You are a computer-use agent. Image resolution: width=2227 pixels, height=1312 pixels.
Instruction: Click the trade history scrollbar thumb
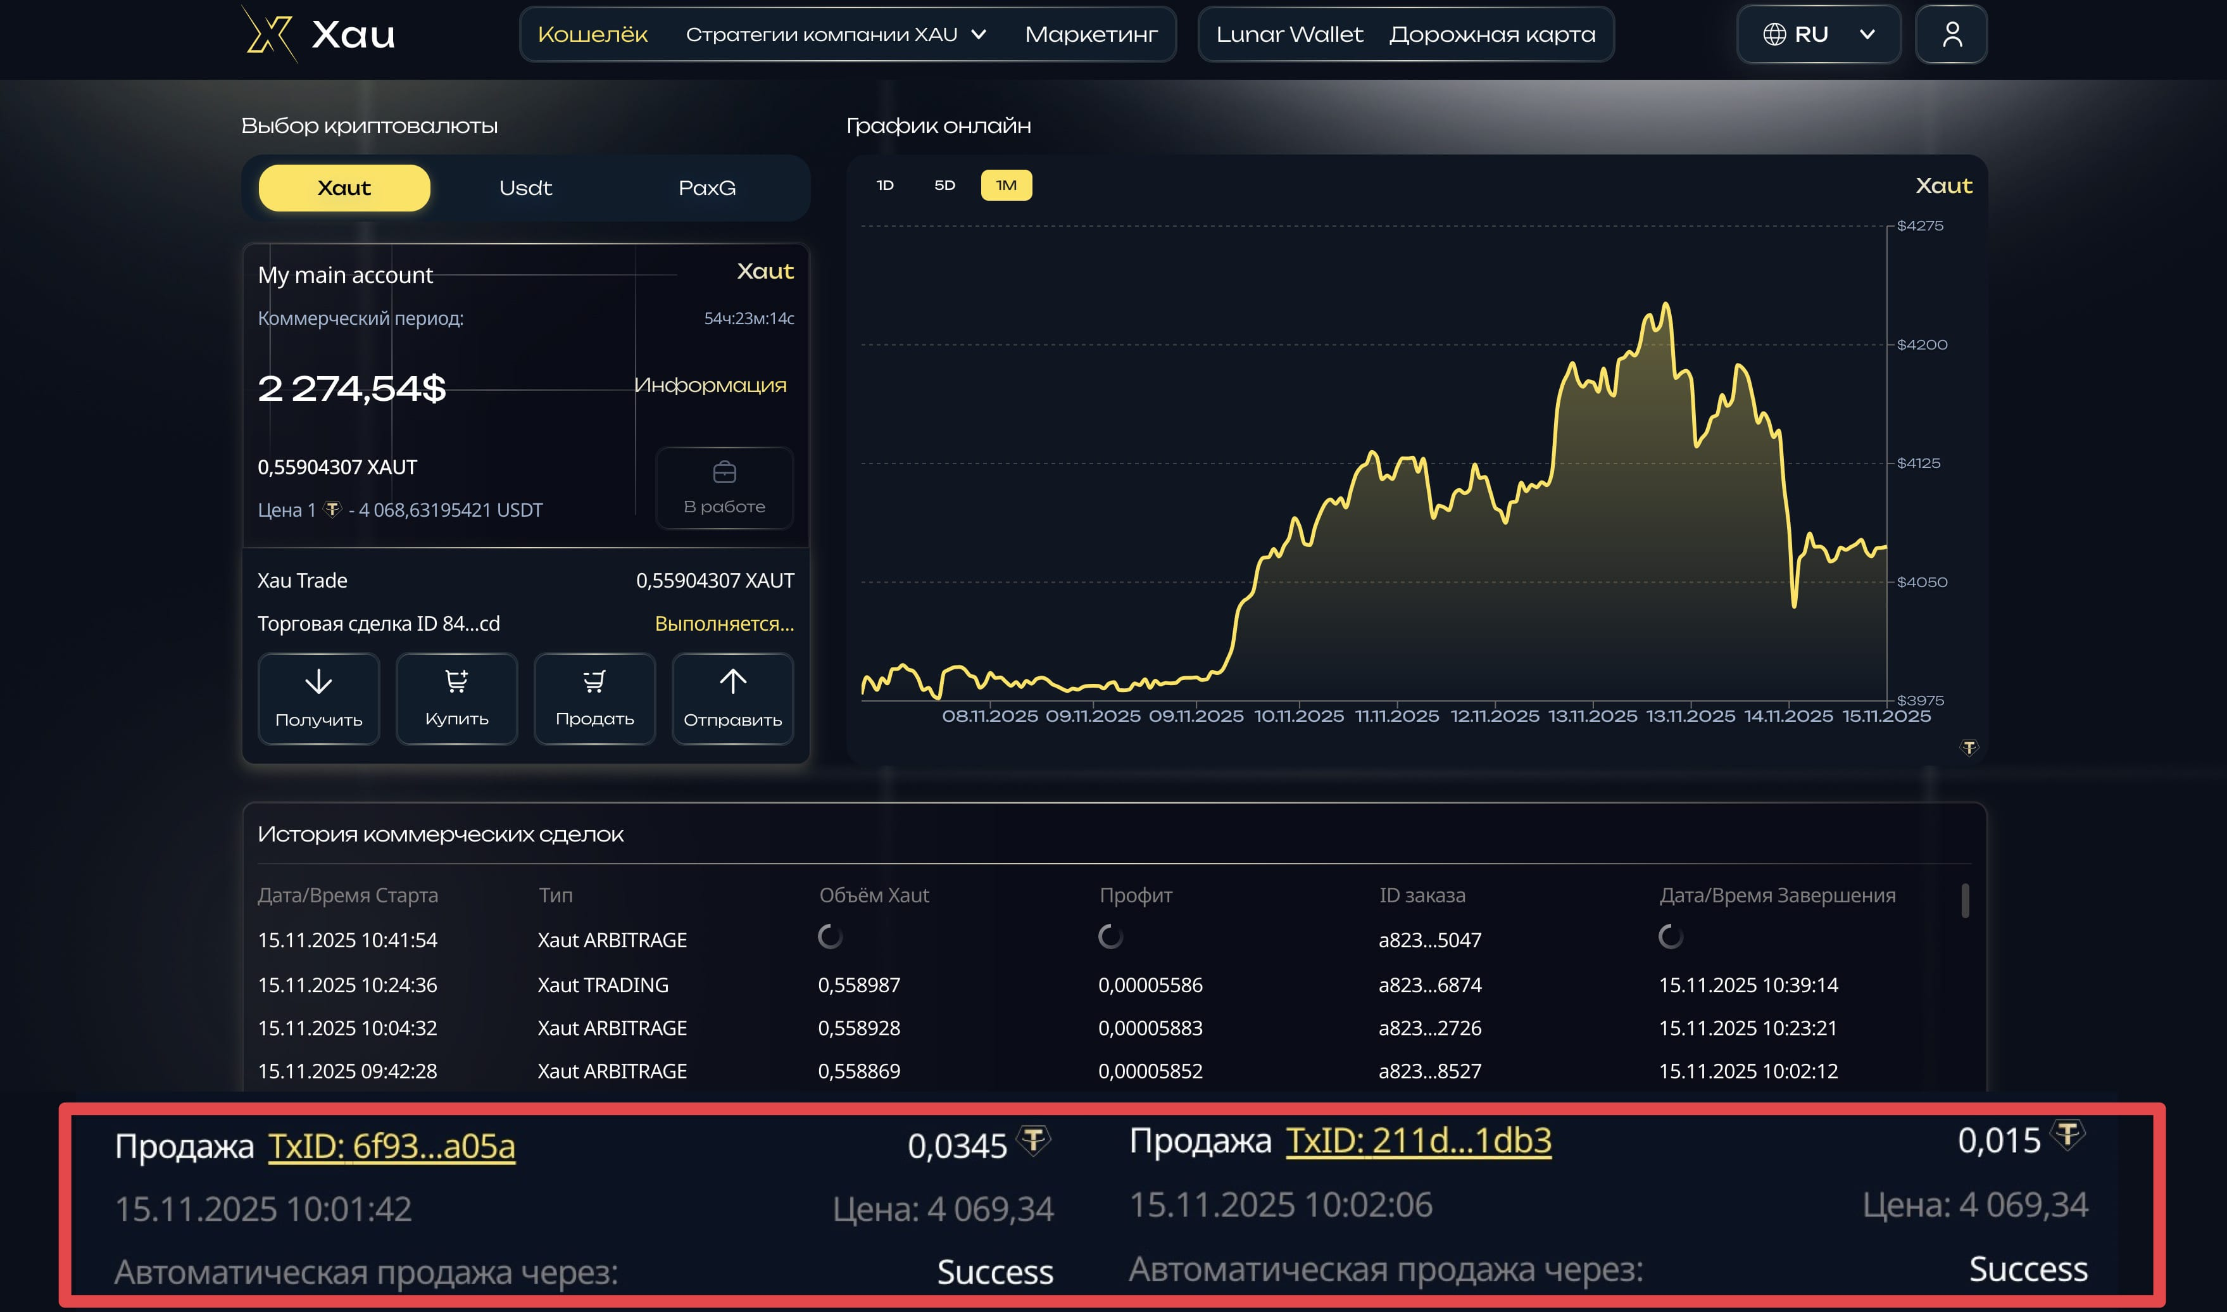(x=1964, y=900)
